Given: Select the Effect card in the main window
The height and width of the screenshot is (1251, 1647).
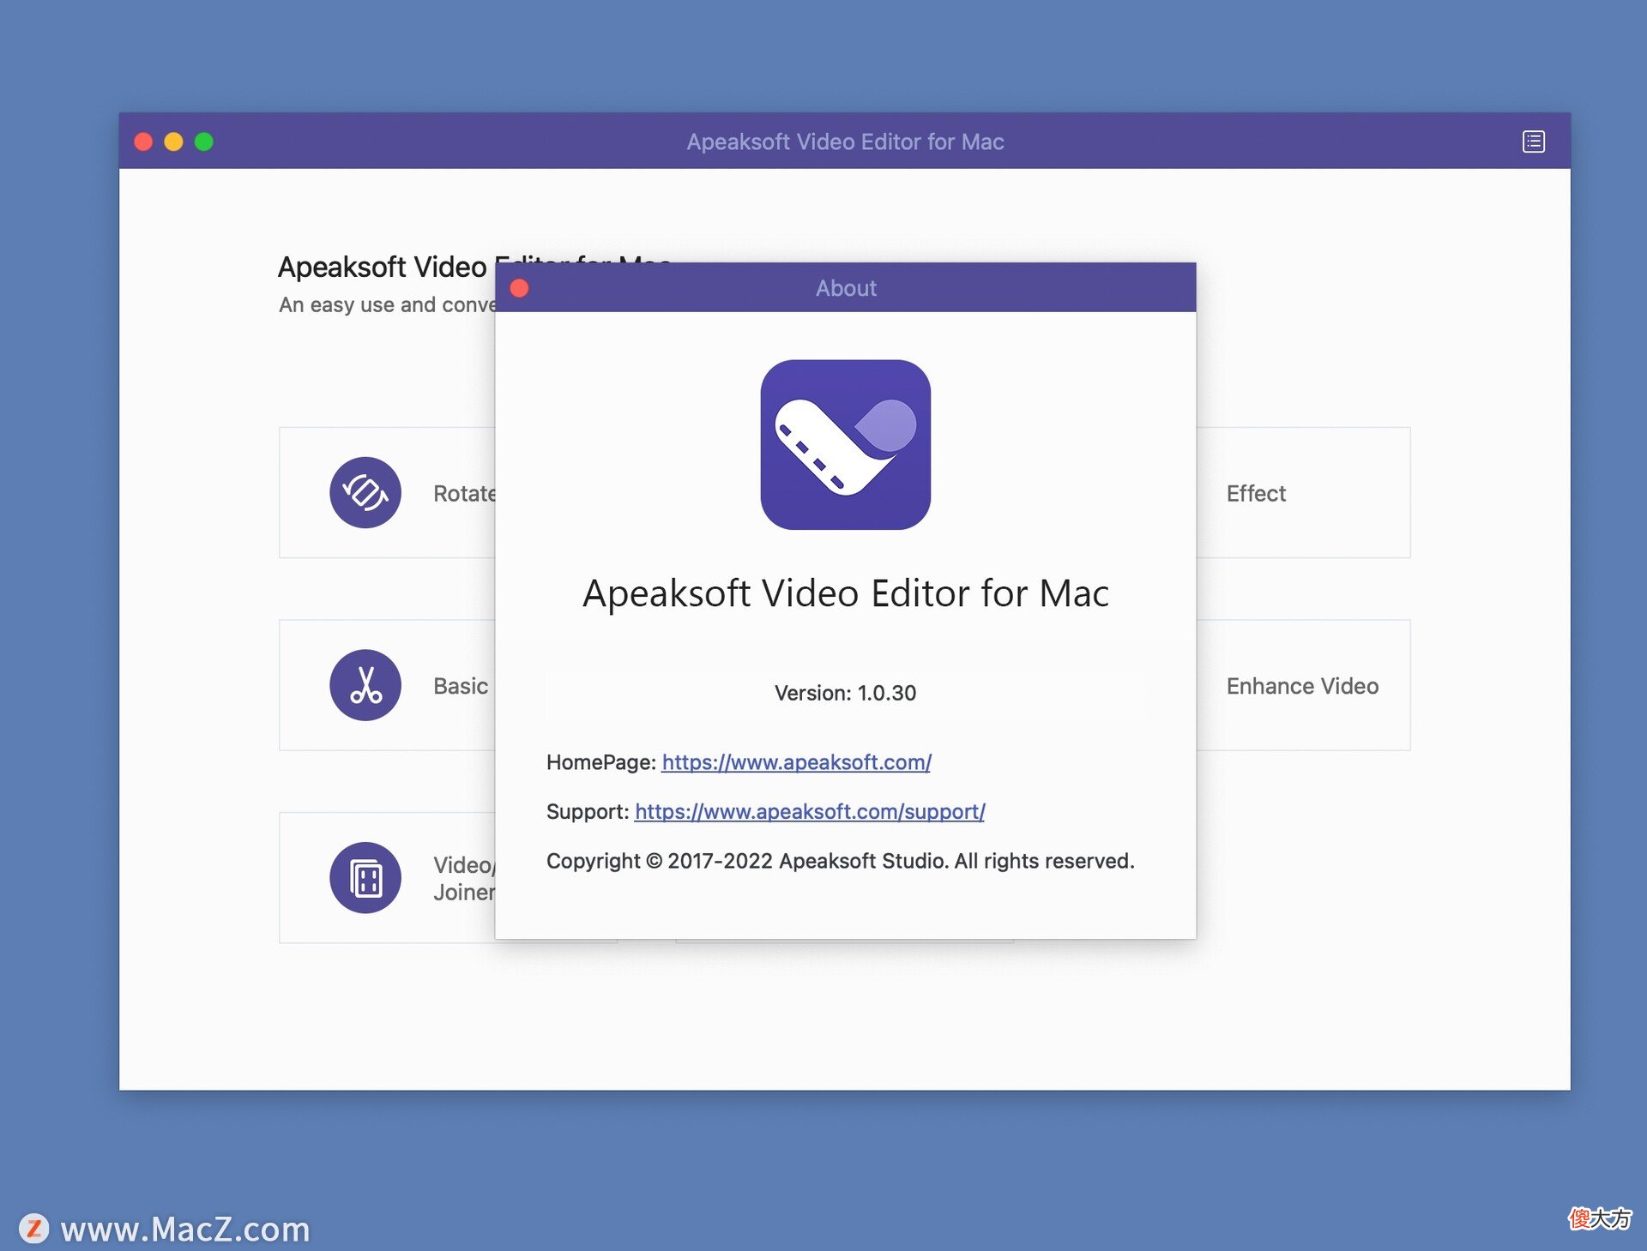Looking at the screenshot, I should tap(1303, 493).
